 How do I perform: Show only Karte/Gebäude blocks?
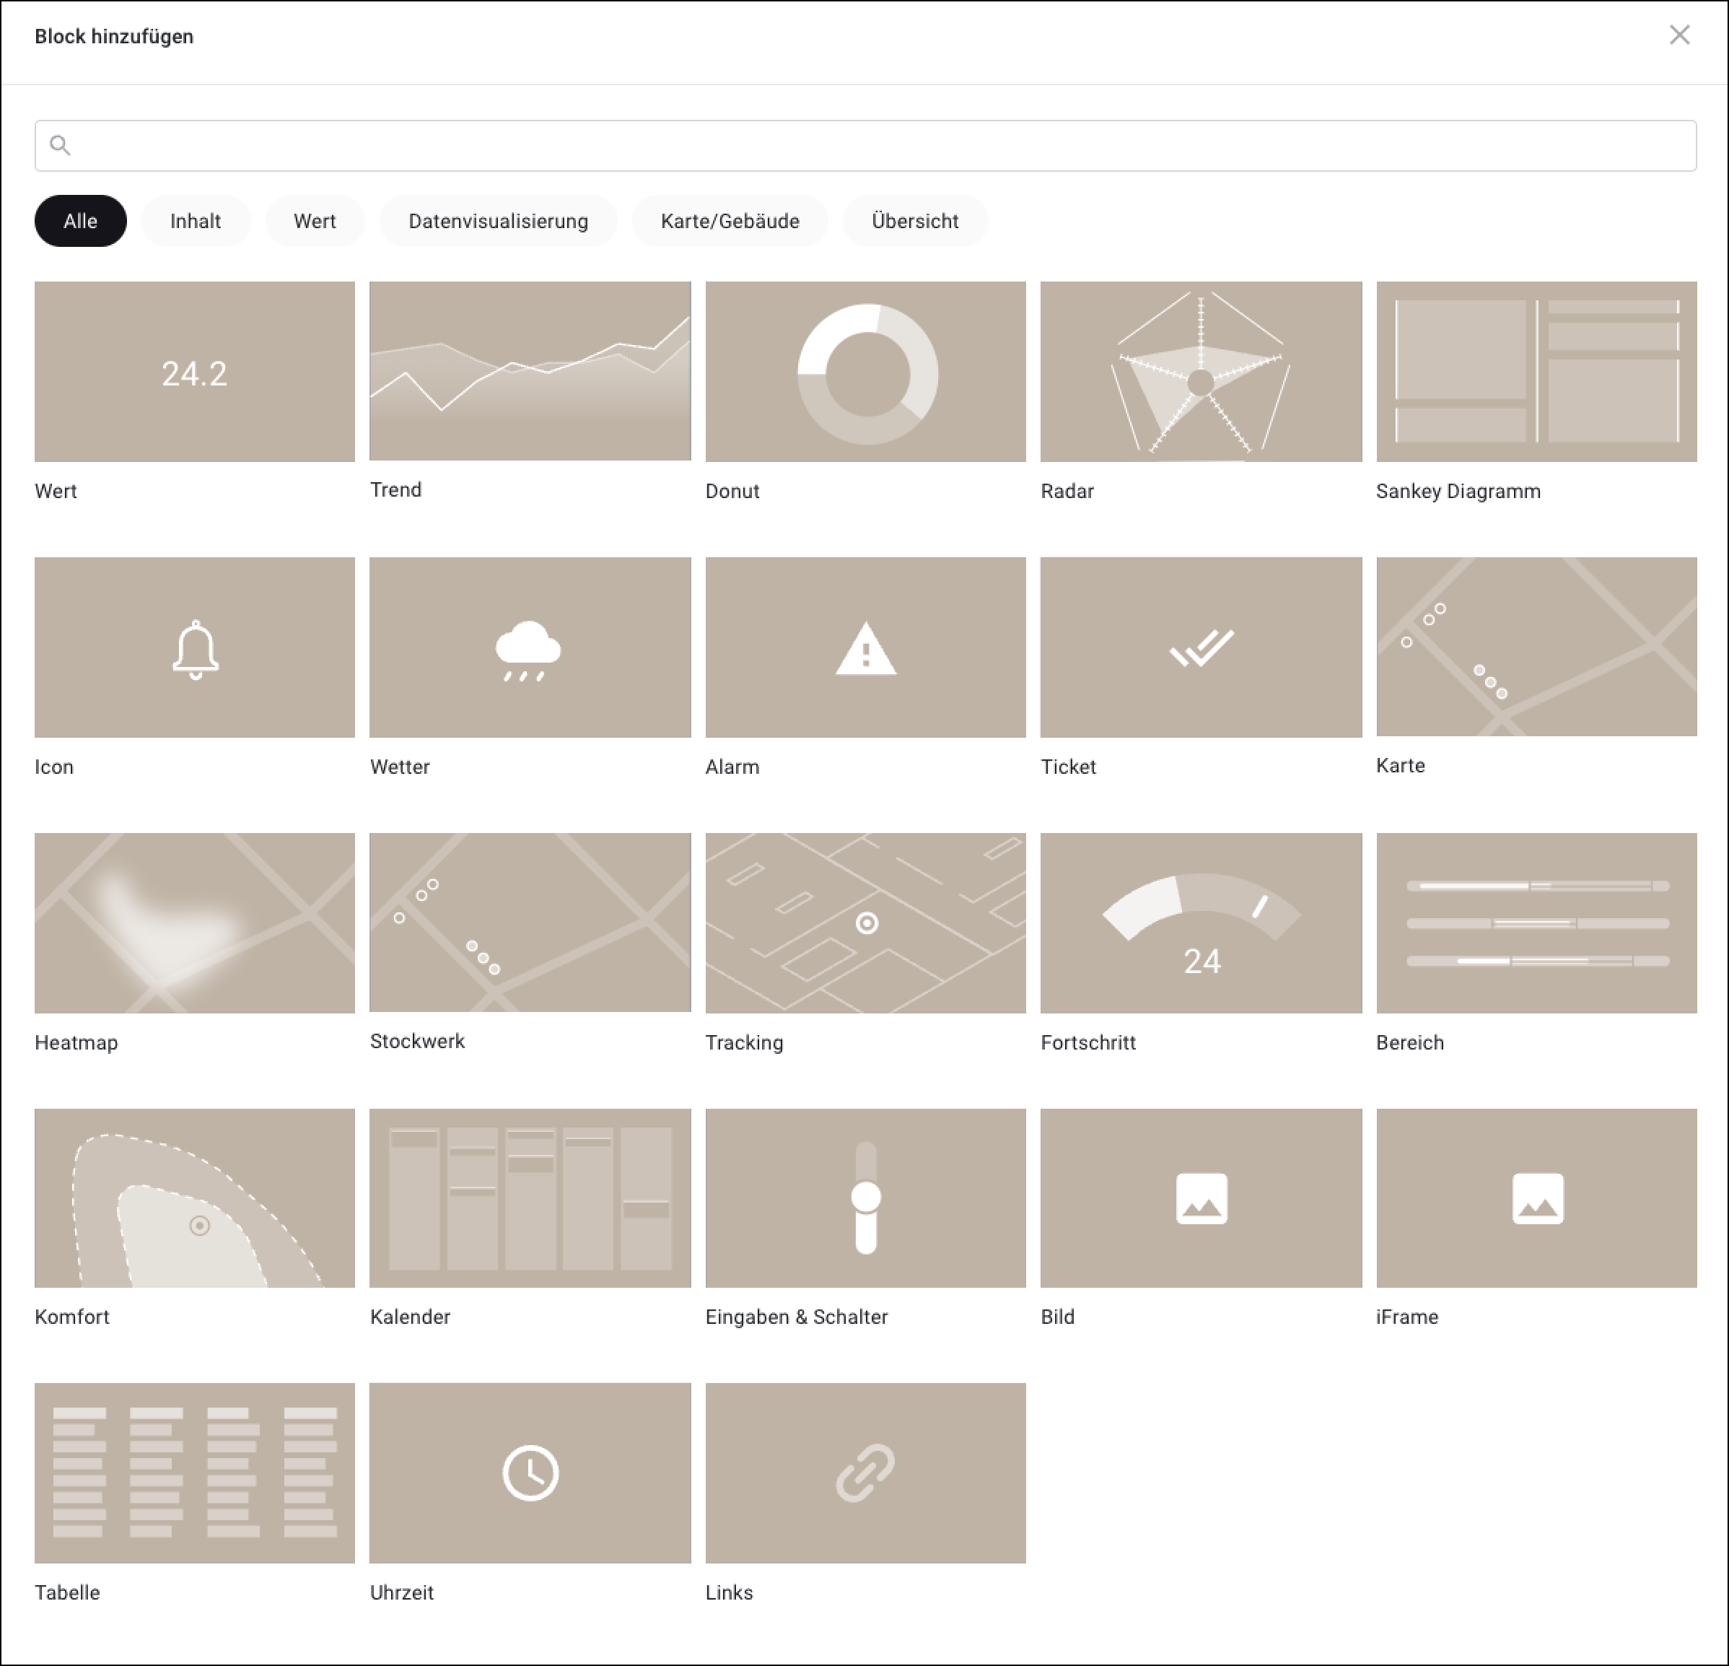point(730,221)
